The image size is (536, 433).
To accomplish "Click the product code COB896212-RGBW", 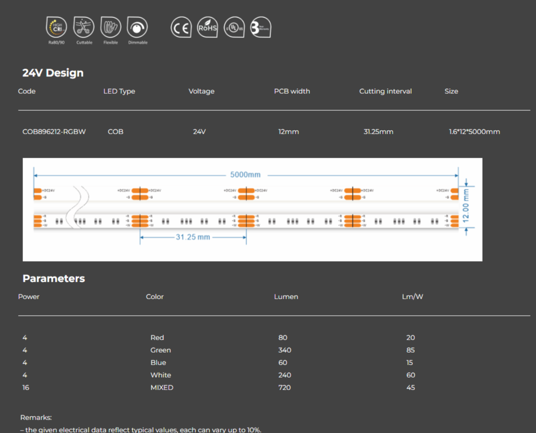I will 54,131.
